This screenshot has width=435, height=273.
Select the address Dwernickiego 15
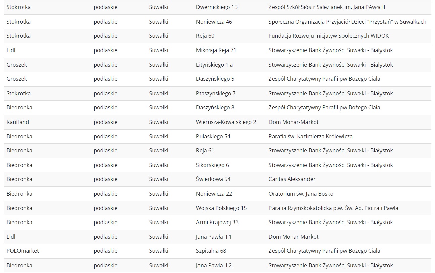[217, 7]
